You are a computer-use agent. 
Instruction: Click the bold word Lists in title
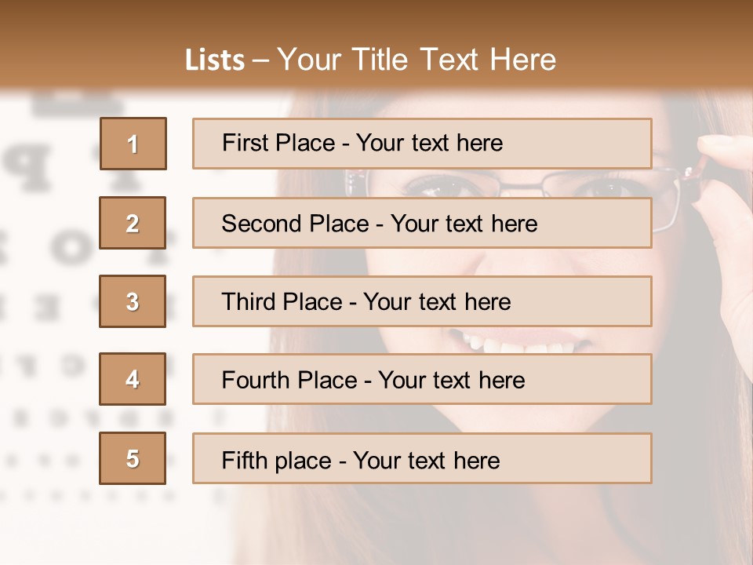click(x=215, y=60)
